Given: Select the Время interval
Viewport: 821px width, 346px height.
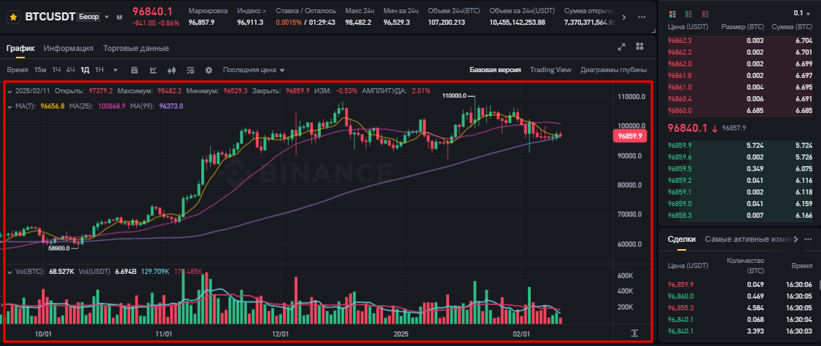Looking at the screenshot, I should click(x=17, y=70).
